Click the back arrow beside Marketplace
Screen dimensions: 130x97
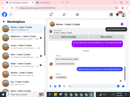(4, 22)
